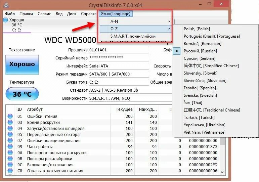The height and width of the screenshot is (182, 259).
Task: Click the 36 °C temperature button
Action: (22, 94)
